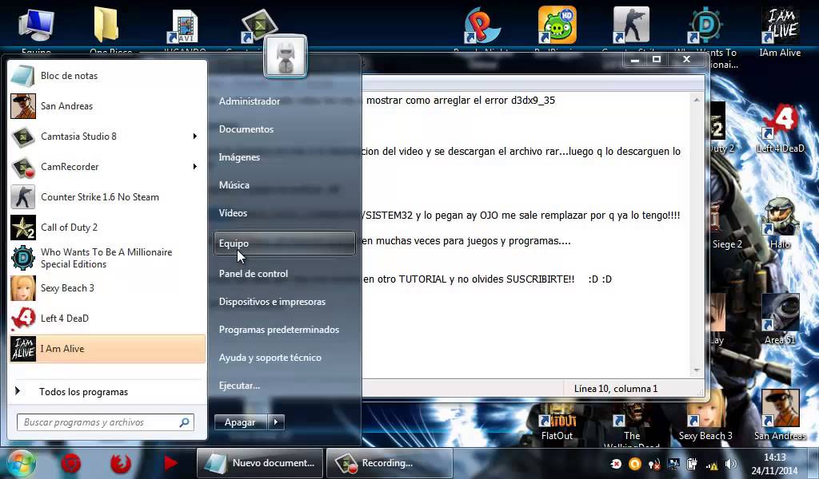Switch to Nuevo document... taskbar button

[260, 463]
